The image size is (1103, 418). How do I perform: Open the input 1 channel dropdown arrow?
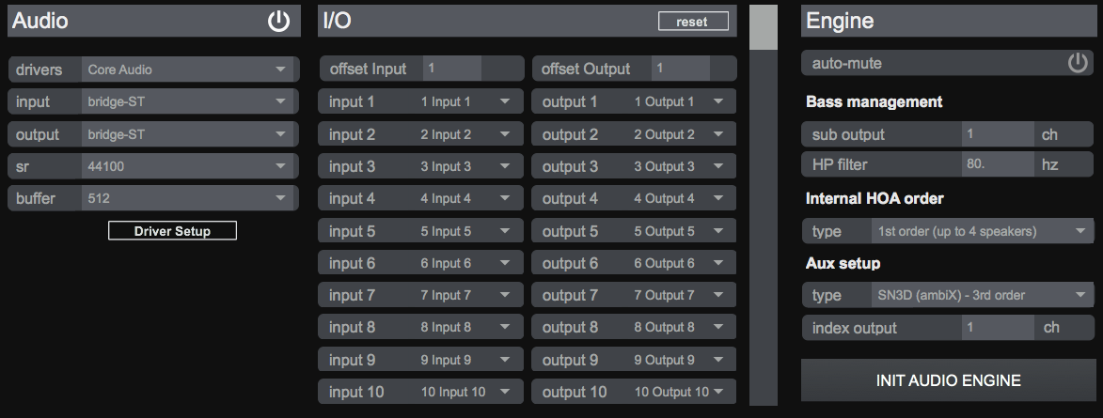505,101
